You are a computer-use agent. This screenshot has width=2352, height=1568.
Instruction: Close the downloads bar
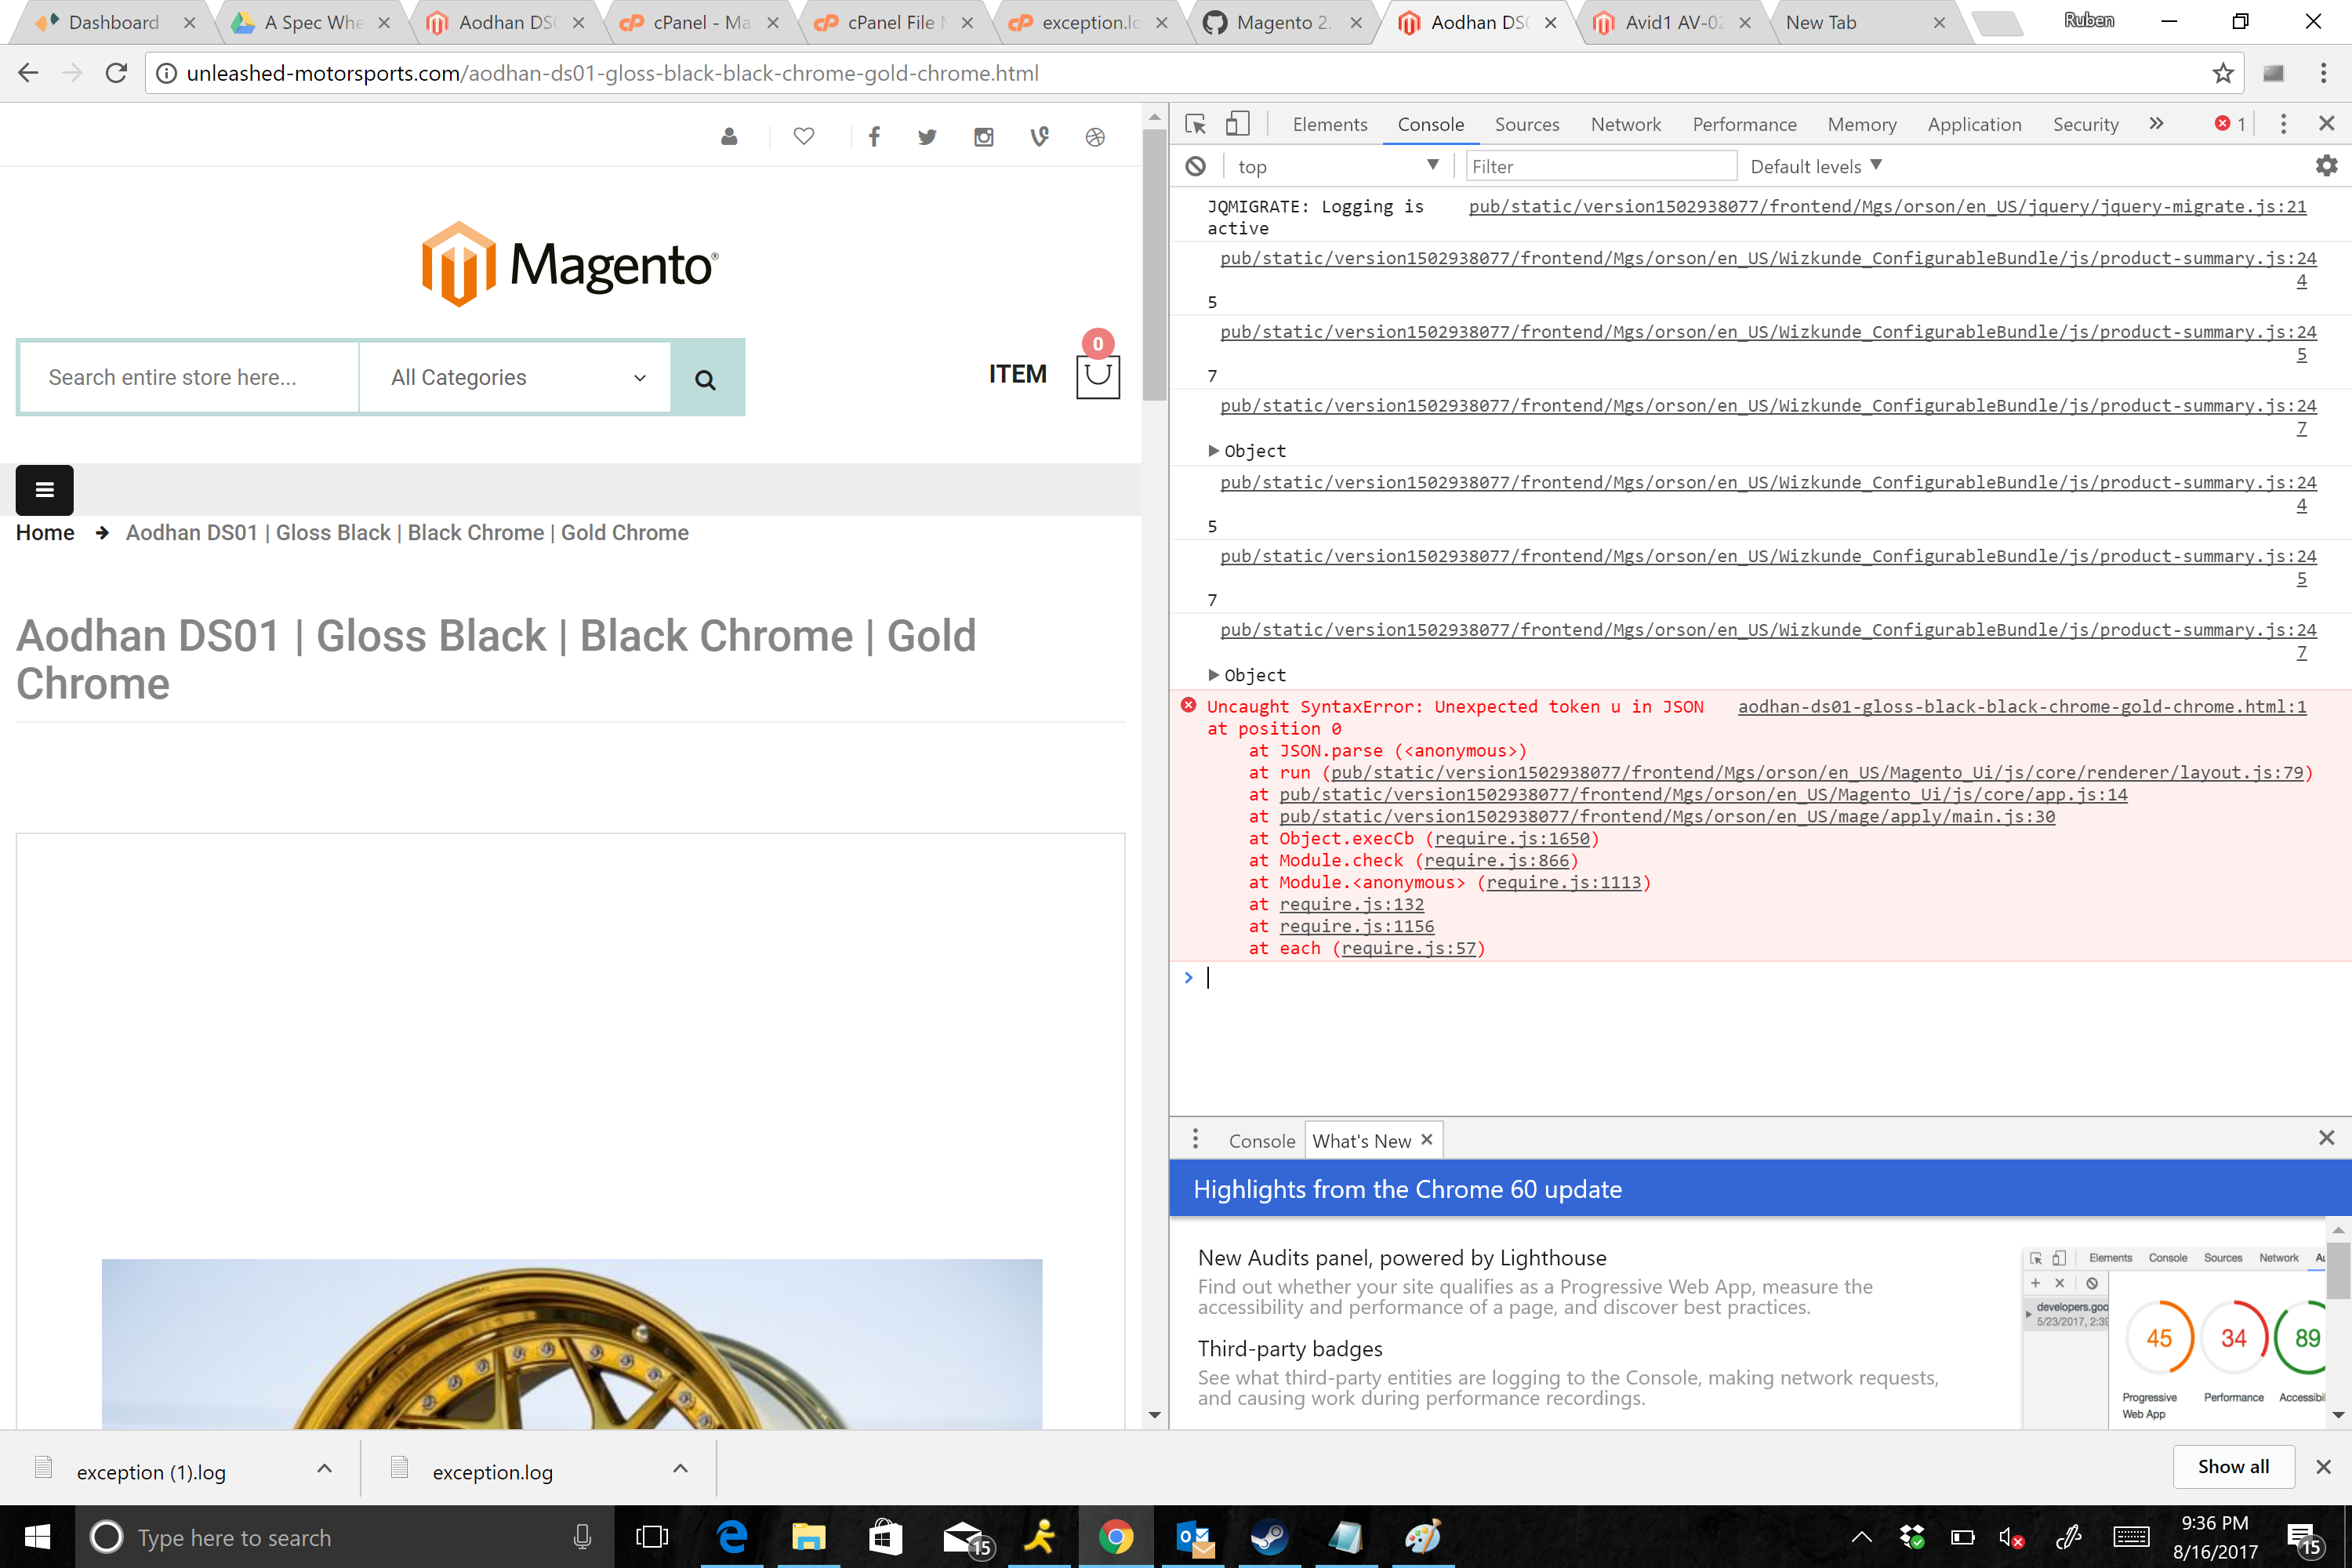click(x=2323, y=1466)
